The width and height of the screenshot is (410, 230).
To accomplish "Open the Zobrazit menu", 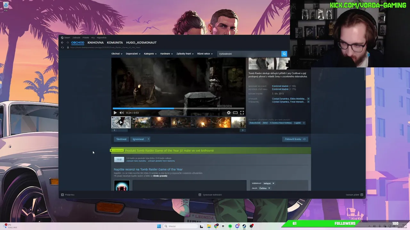I will [76, 38].
